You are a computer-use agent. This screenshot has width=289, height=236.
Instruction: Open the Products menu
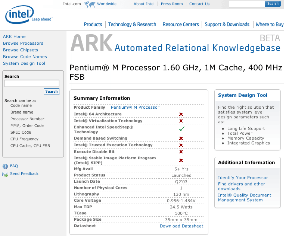coord(93,25)
